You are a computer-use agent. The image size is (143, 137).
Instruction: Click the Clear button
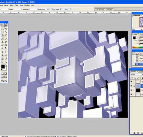click(66, 9)
